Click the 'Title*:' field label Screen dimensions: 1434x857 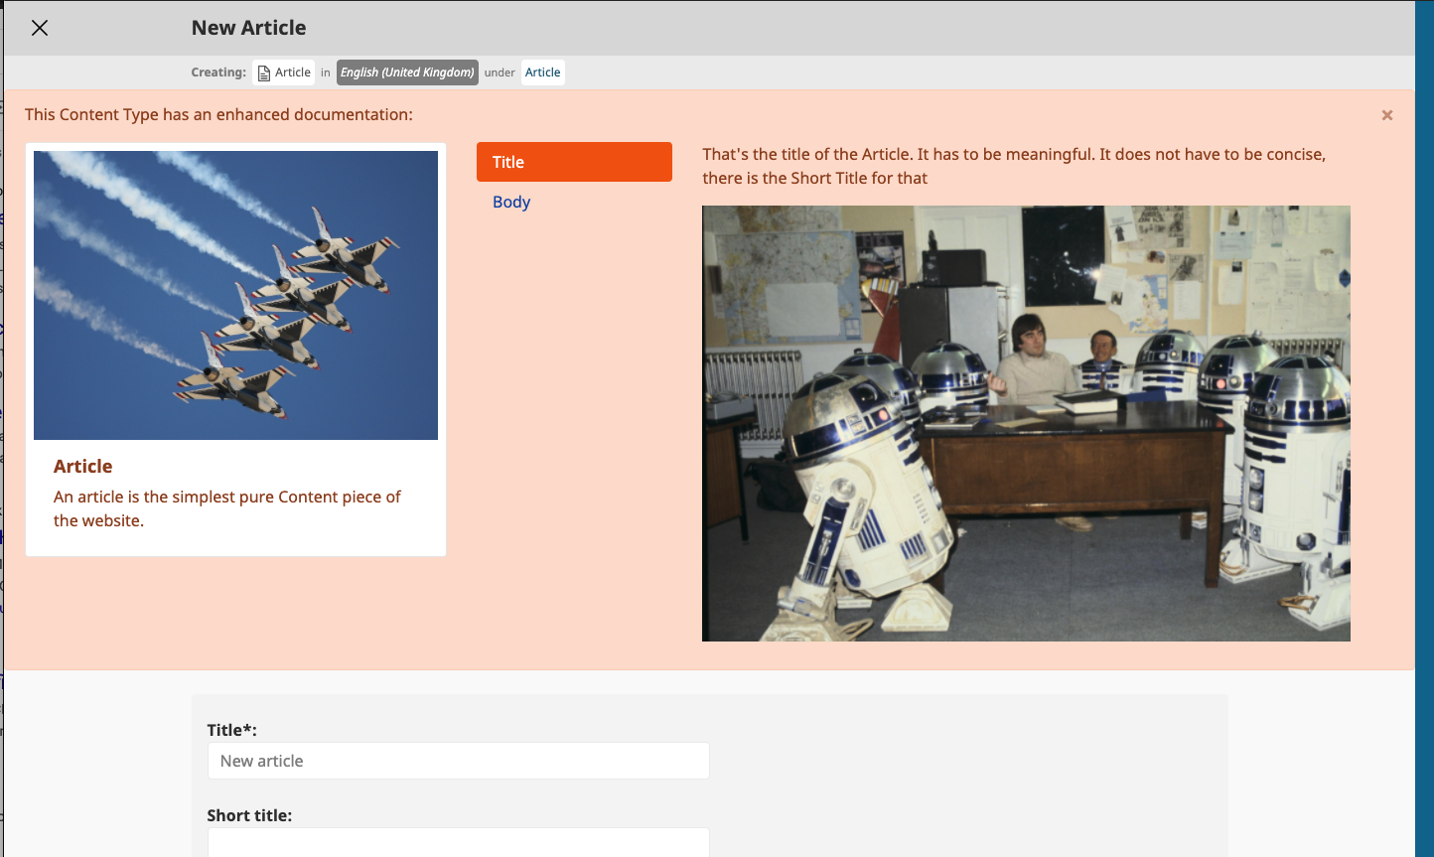coord(231,730)
